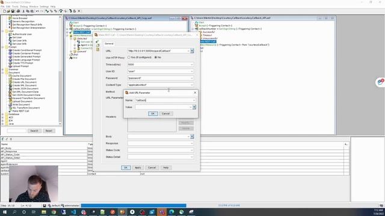Open the Debug menu
385x216 pixels.
(x=24, y=7)
